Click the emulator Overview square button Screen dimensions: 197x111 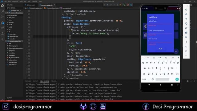coord(186,51)
